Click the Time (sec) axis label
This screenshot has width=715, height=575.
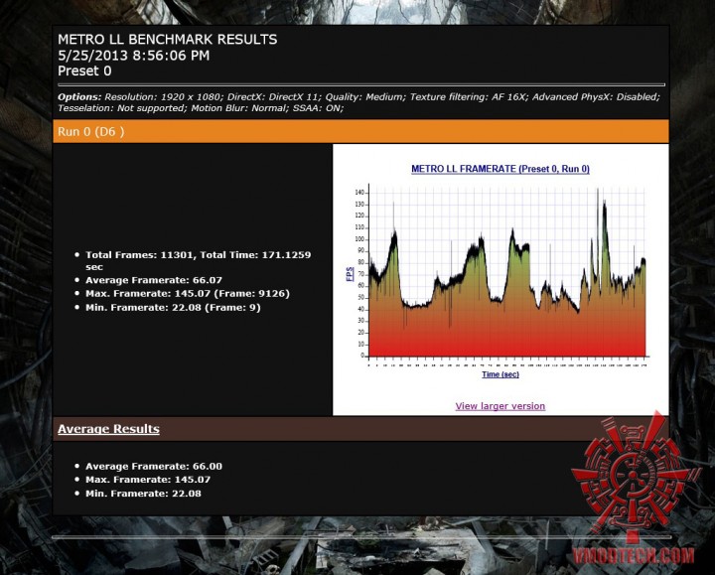500,374
